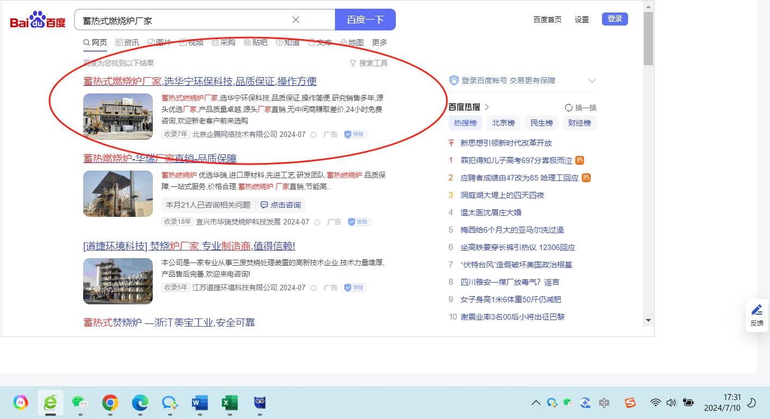Screen dimensions: 770x419
Task: Click the 保障 badge on the first result
Action: [355, 134]
